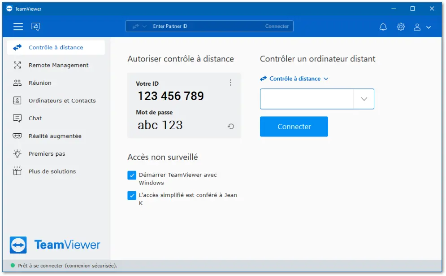Click the TeamViewer title bar icon

tap(9, 9)
